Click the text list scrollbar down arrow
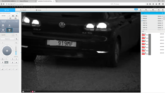 (x=164, y=29)
